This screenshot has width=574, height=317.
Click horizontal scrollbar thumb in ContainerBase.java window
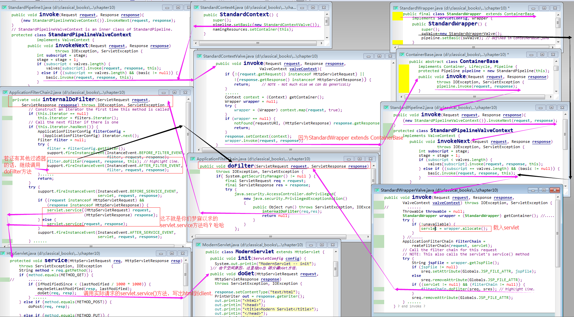click(474, 97)
